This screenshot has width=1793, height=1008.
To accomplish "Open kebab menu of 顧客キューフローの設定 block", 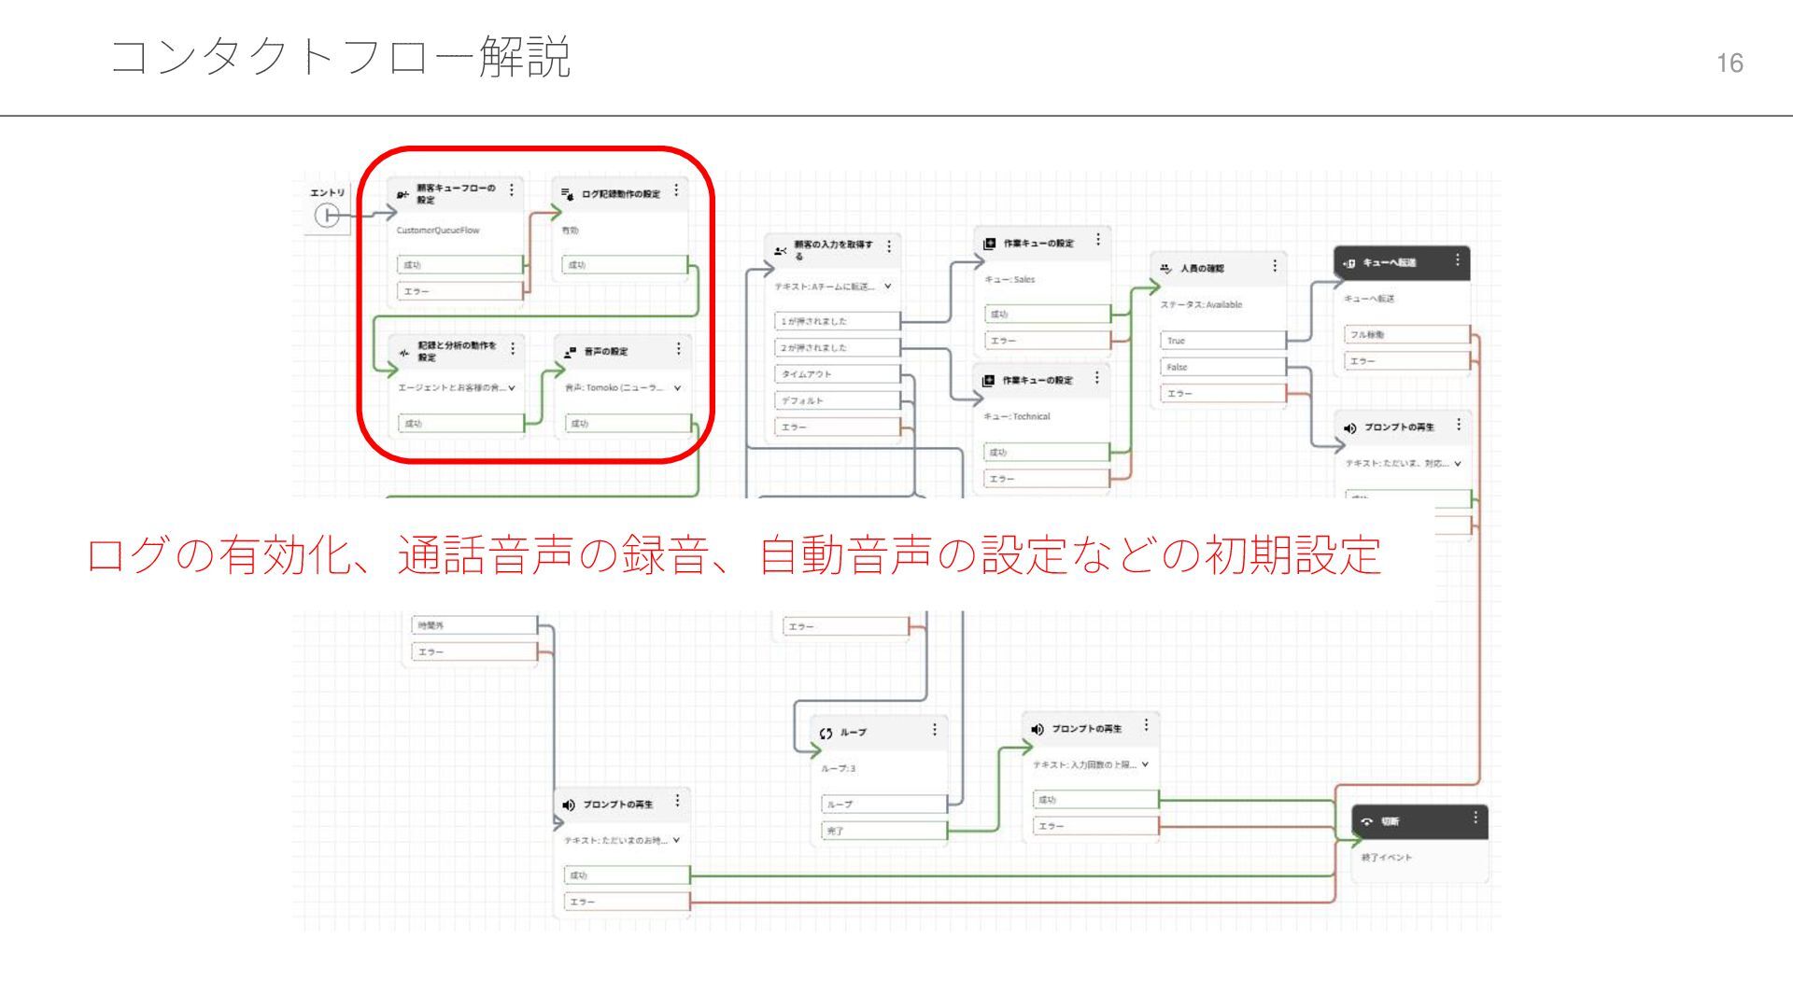I will (512, 190).
